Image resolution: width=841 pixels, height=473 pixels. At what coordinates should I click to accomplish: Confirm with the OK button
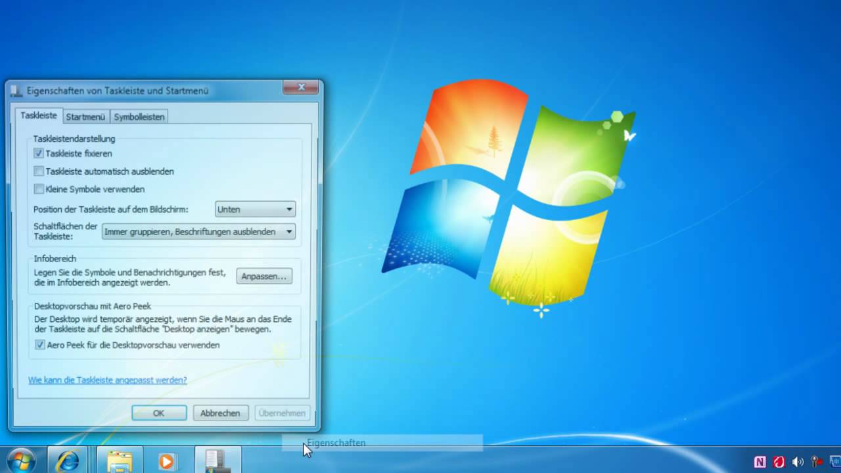[159, 413]
